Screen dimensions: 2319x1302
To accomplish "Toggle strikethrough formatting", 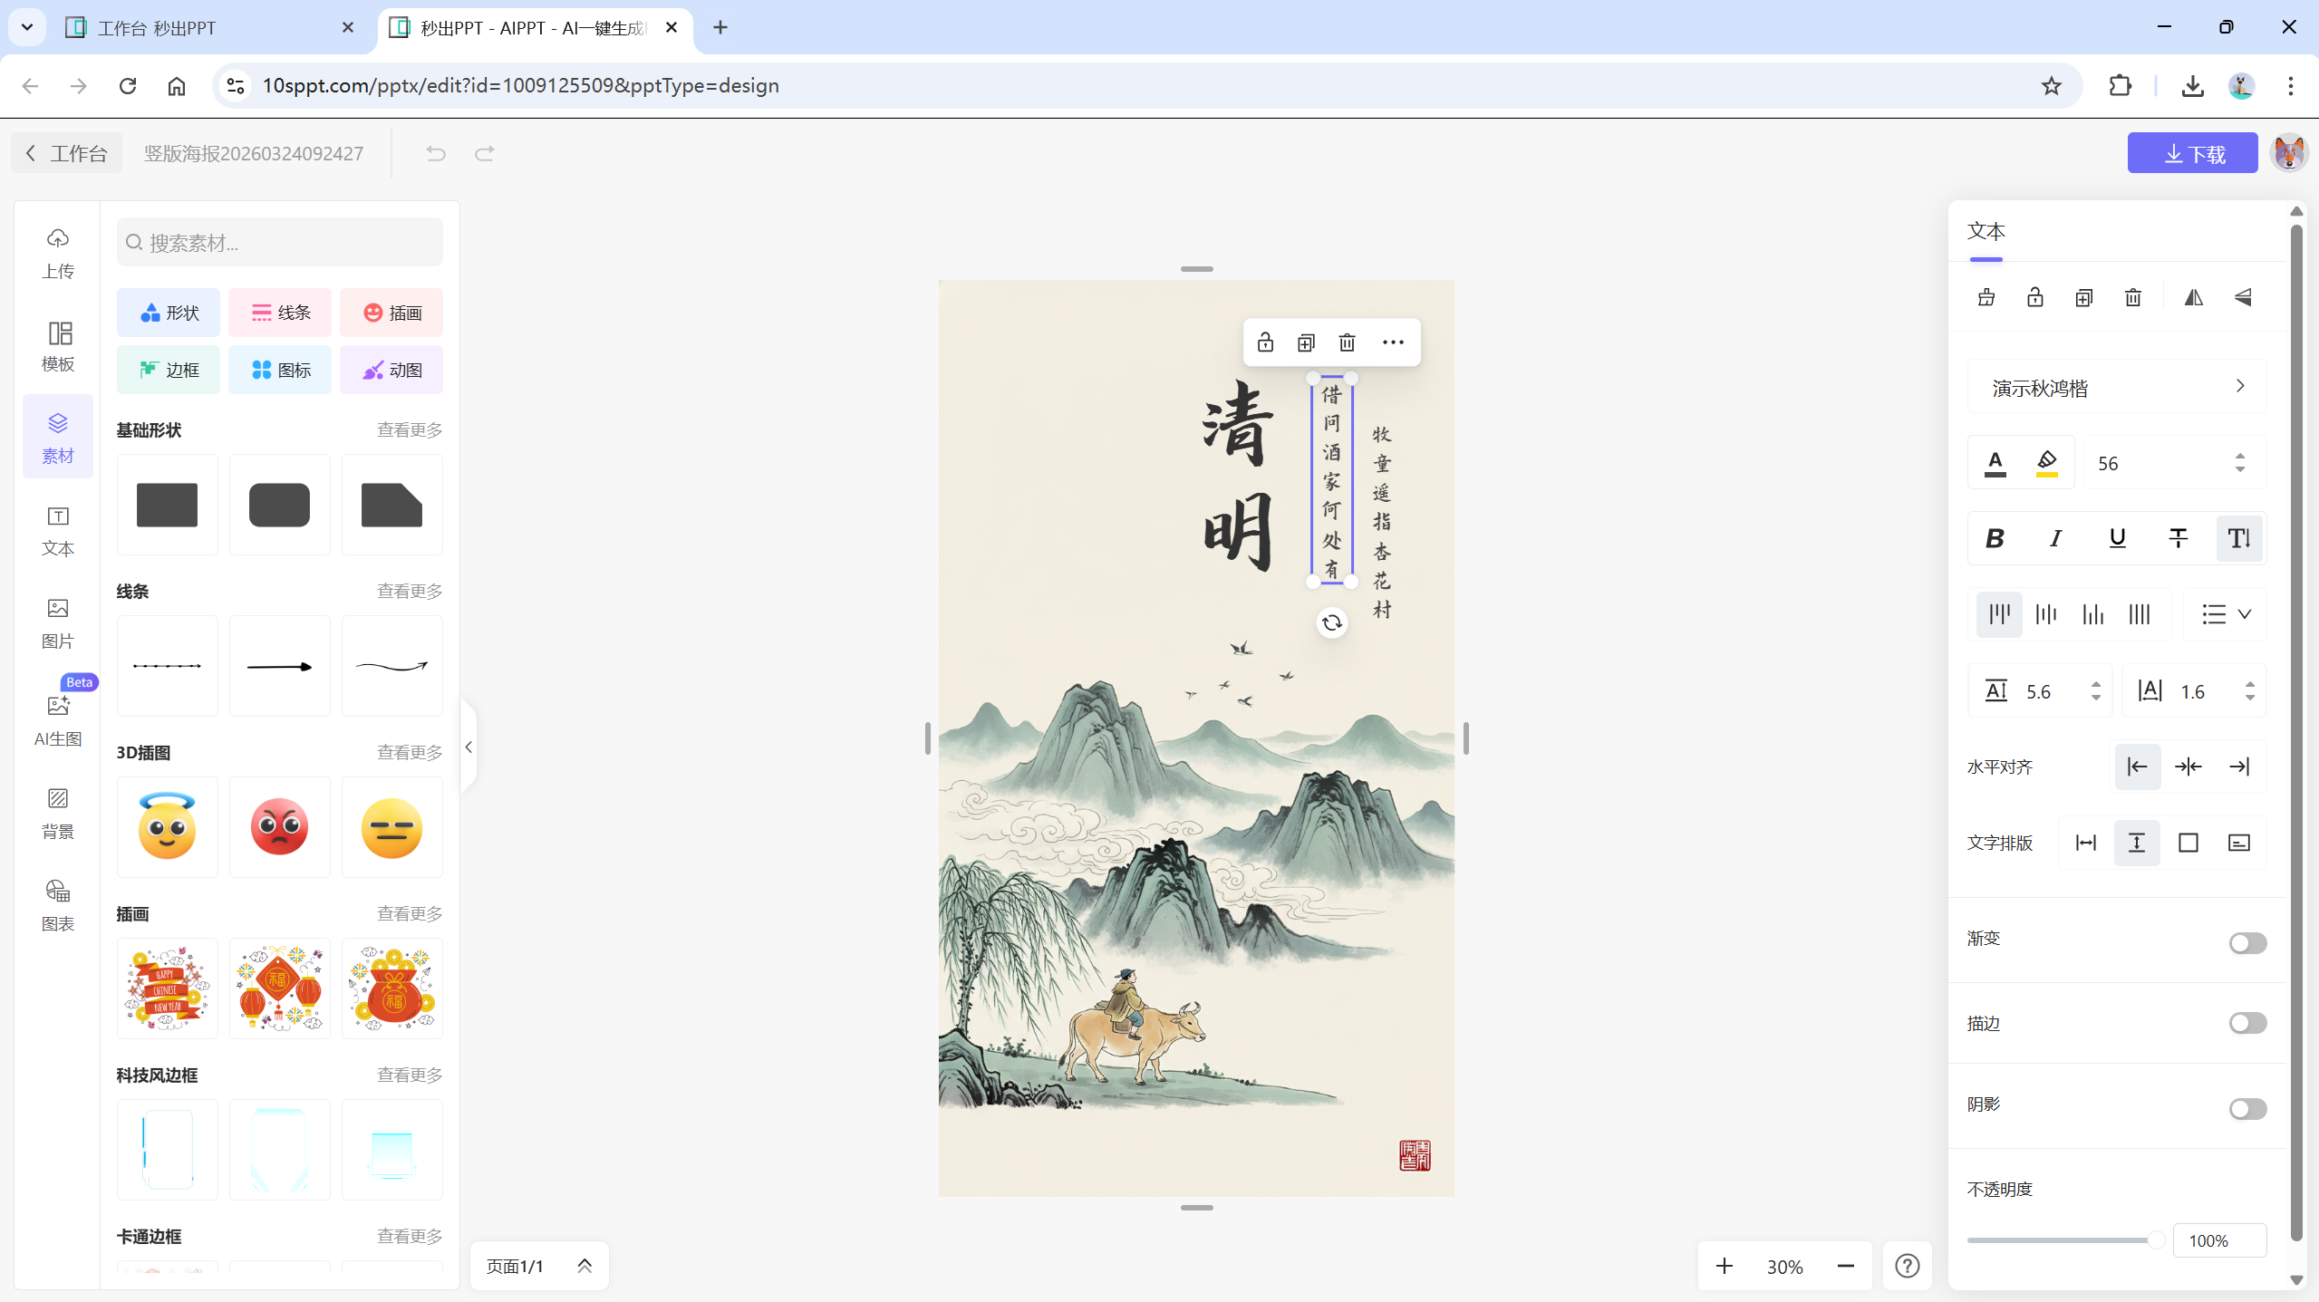I will click(2178, 538).
